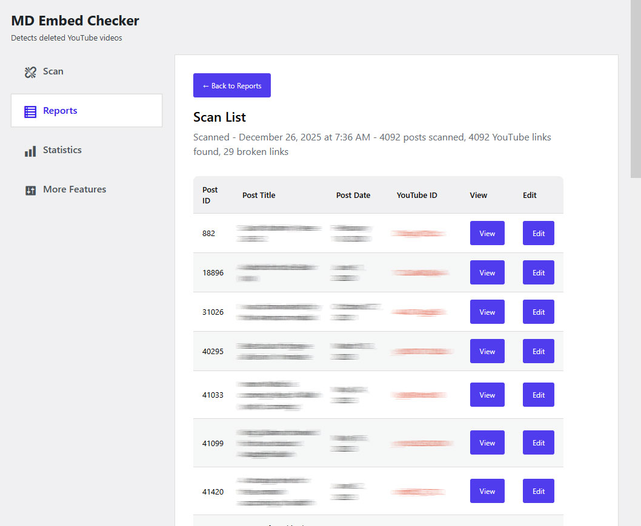Edit post 41099
This screenshot has width=641, height=526.
(539, 442)
